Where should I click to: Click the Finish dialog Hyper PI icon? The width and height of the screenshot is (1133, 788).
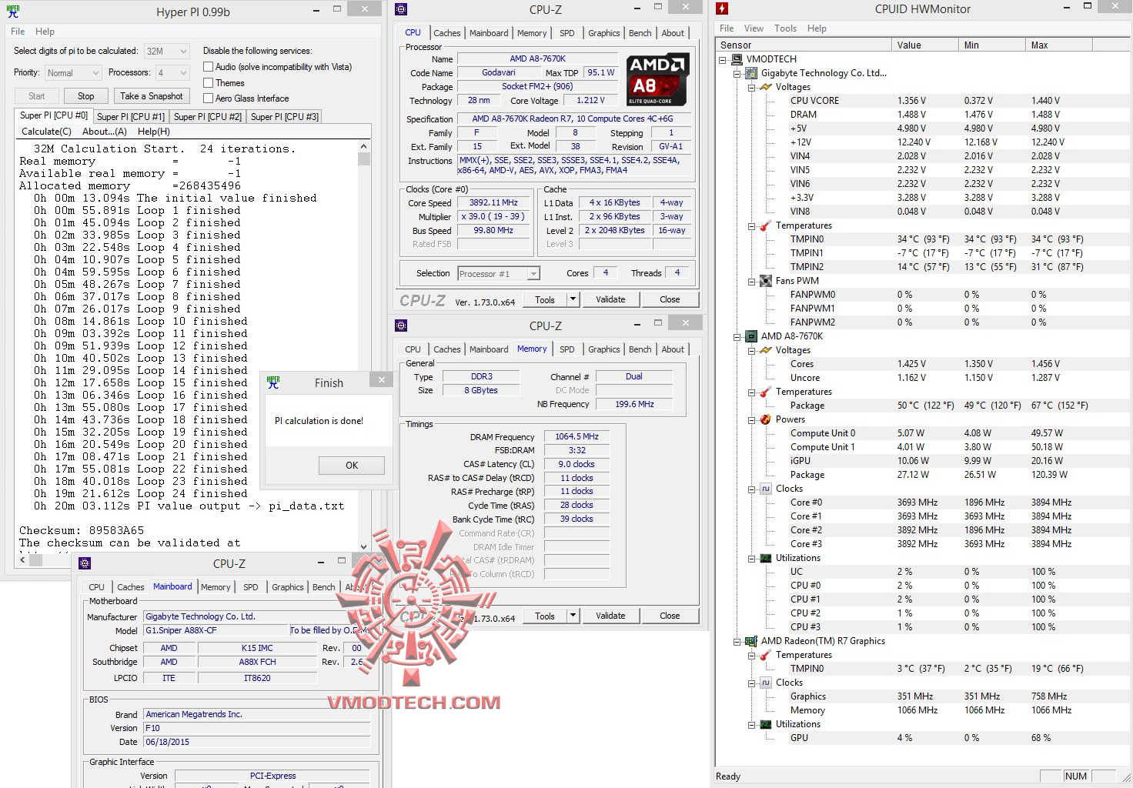(273, 382)
